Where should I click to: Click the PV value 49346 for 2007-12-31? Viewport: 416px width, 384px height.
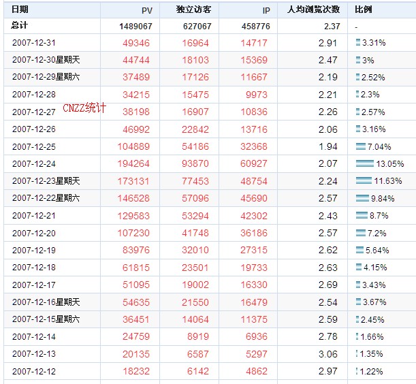(136, 43)
